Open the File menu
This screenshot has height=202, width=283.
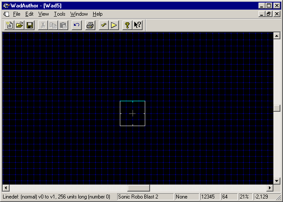click(x=17, y=14)
